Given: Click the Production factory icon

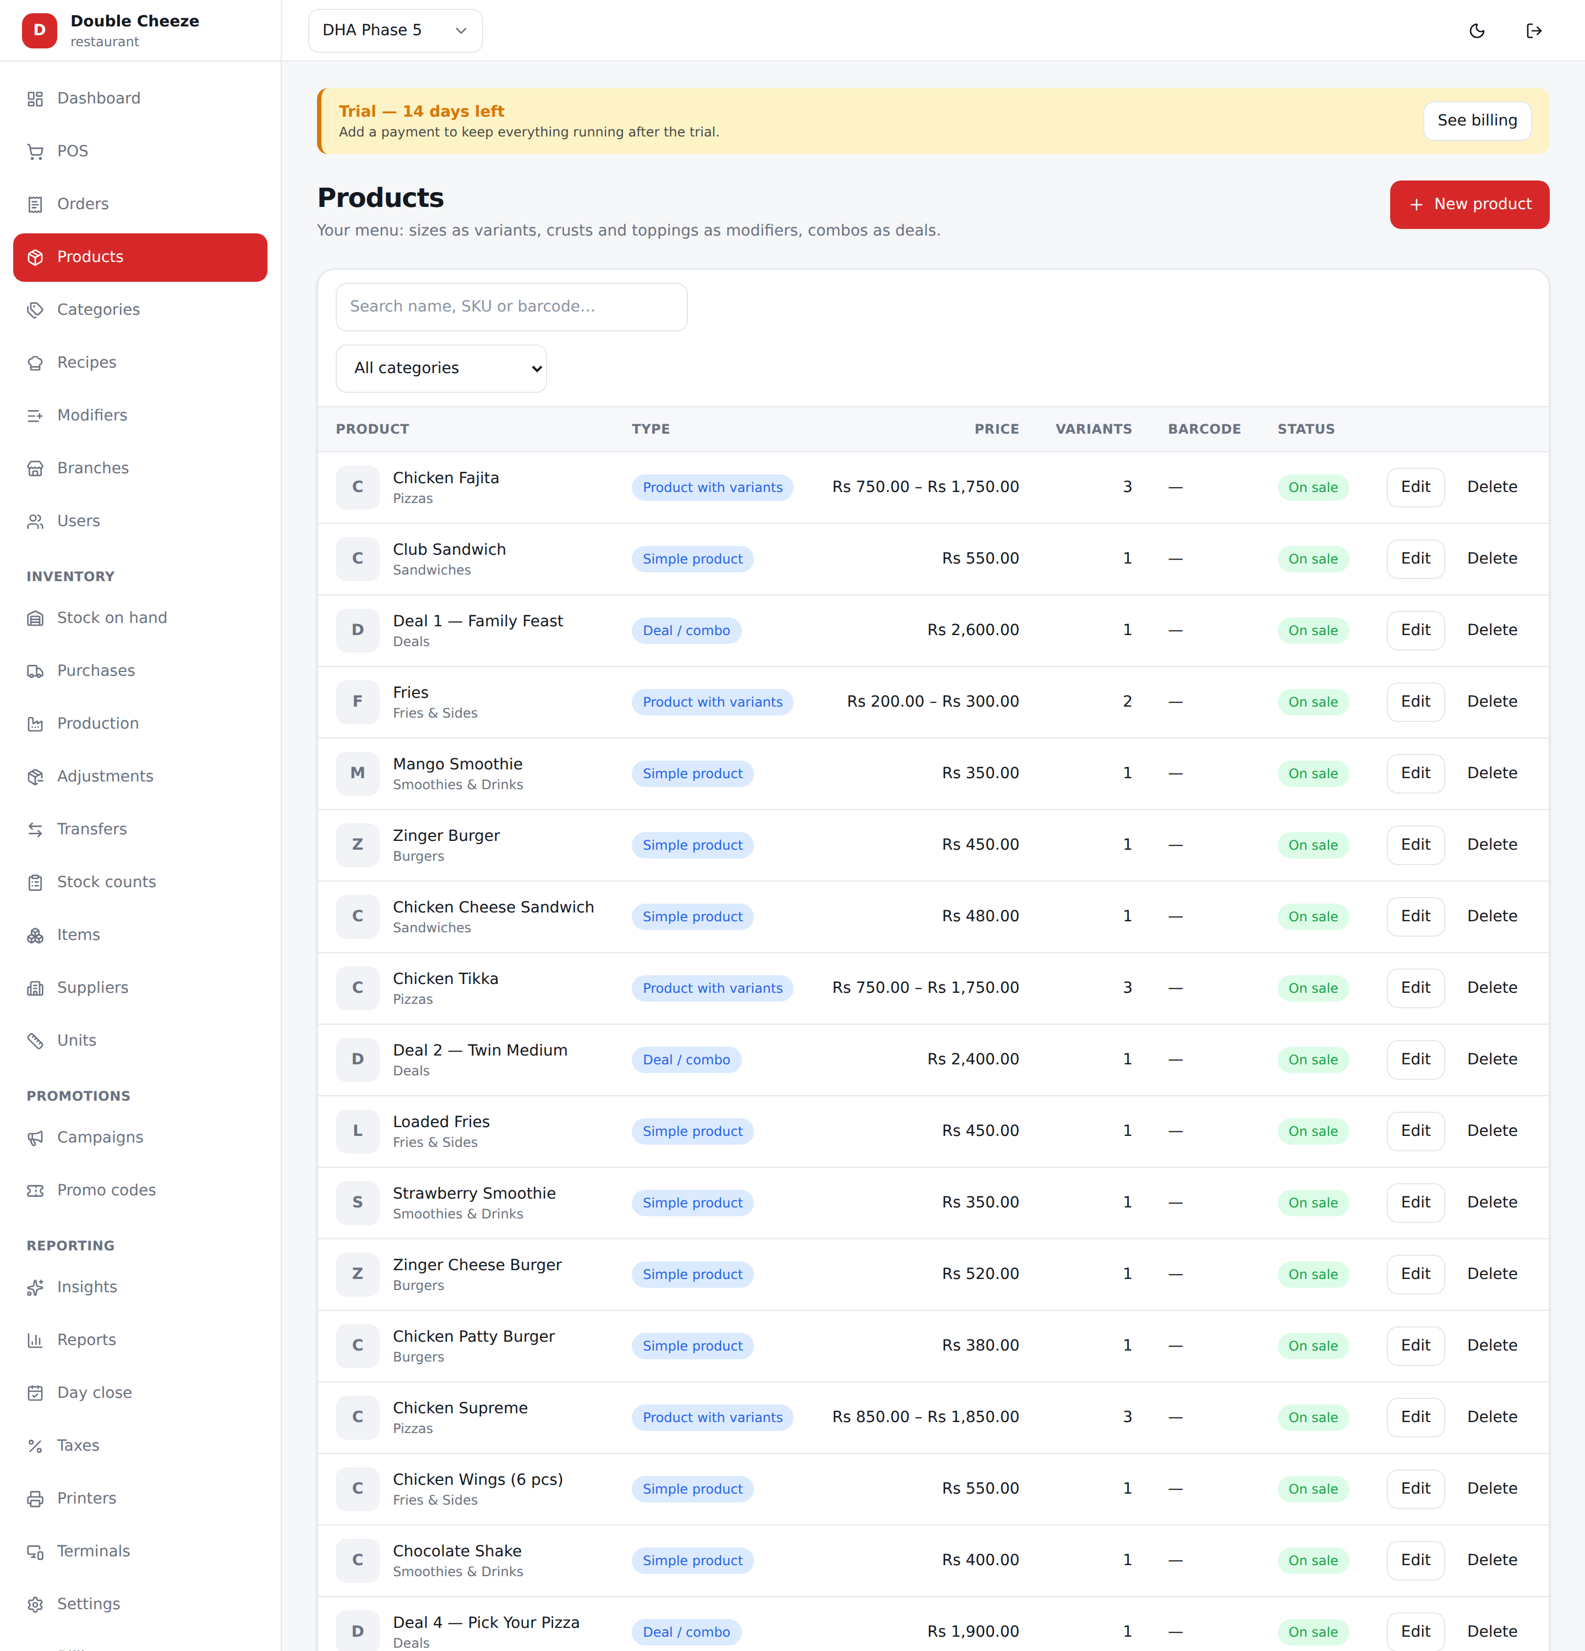Looking at the screenshot, I should pos(35,724).
